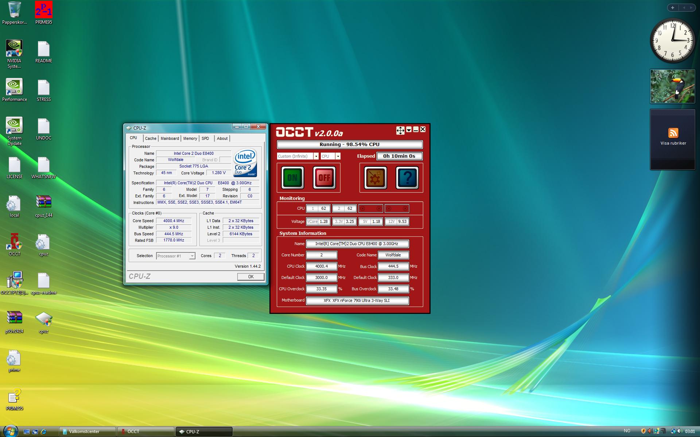Add a gadget with the sidebar plus button
The height and width of the screenshot is (437, 700).
coord(673,7)
